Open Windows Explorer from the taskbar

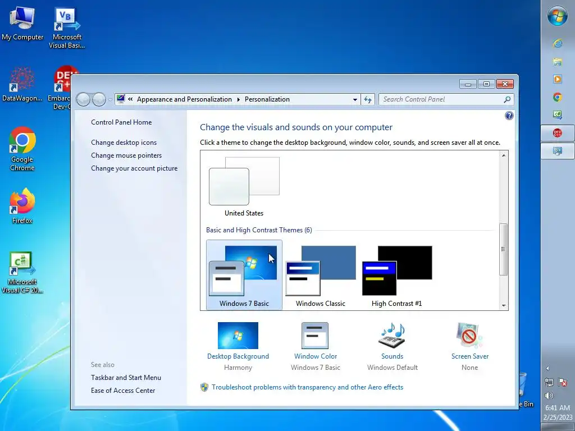coord(558,62)
